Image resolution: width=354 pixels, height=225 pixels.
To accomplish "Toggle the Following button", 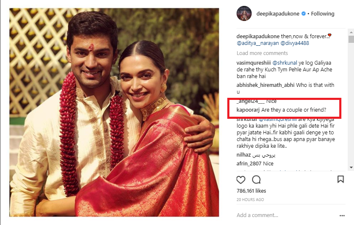I will 322,14.
